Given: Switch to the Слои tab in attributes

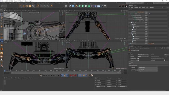Looking at the screenshot, I should coord(135,46).
